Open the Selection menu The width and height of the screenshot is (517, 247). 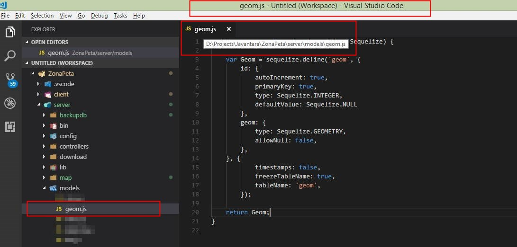tap(42, 16)
